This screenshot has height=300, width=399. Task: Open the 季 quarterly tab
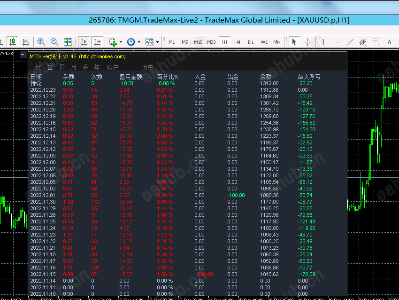coord(85,67)
